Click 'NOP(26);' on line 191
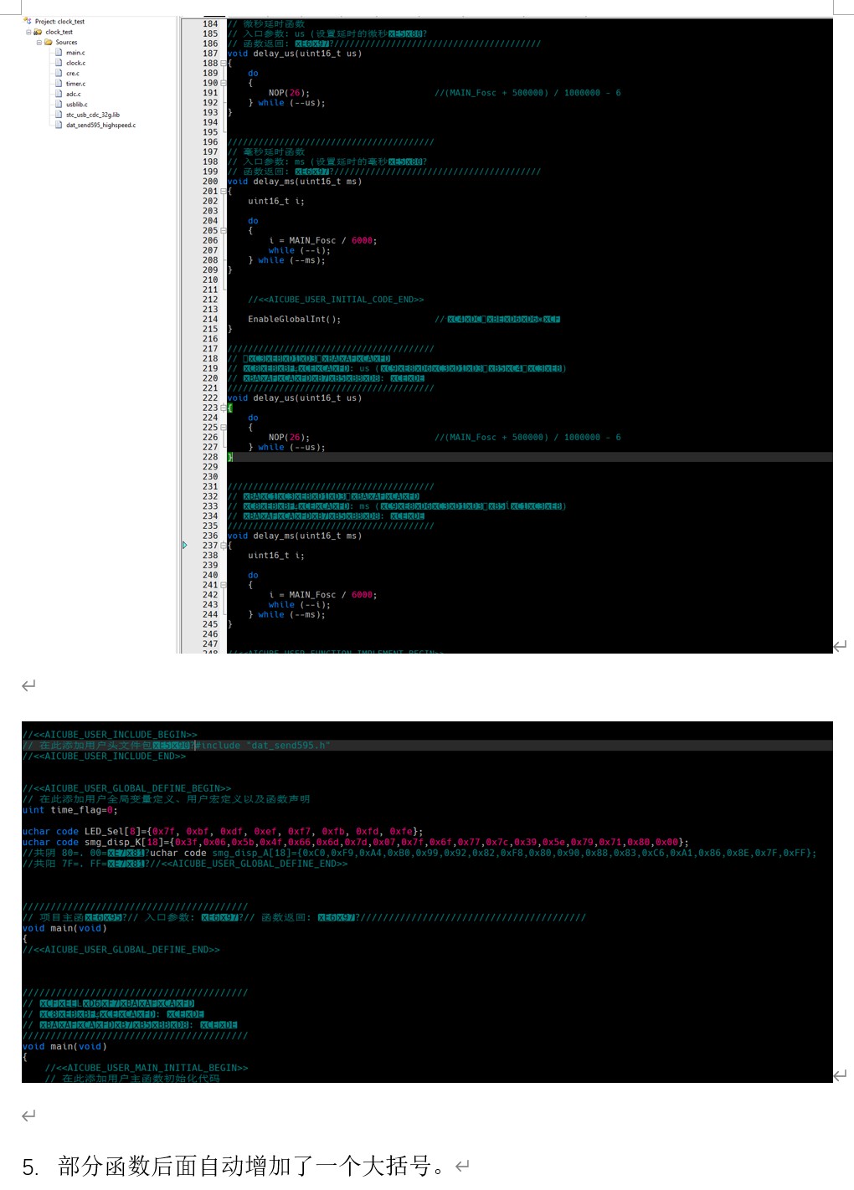The image size is (854, 1190). point(289,93)
